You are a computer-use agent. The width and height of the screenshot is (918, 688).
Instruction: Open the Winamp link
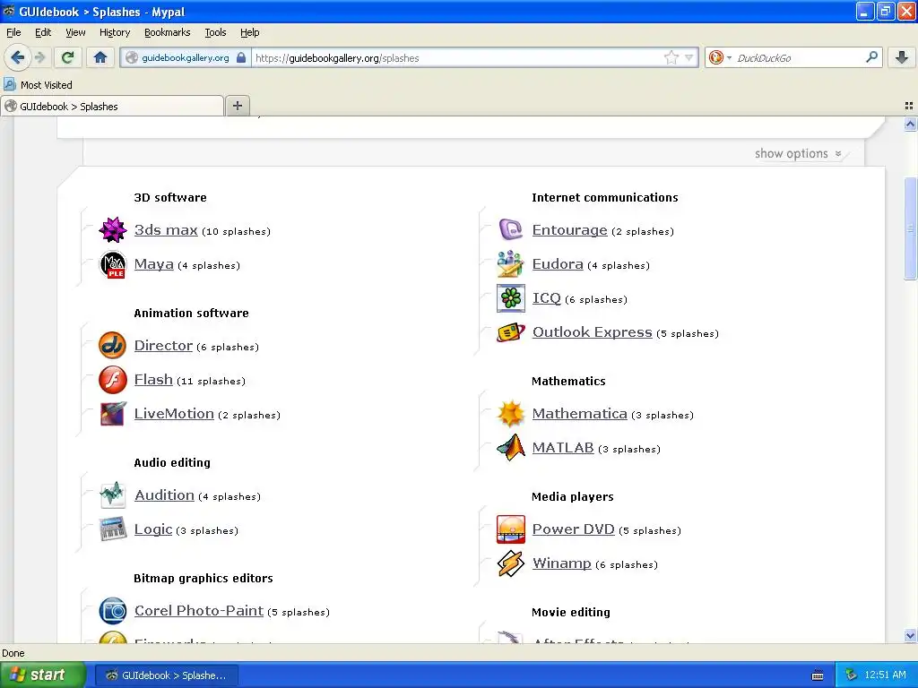[561, 563]
